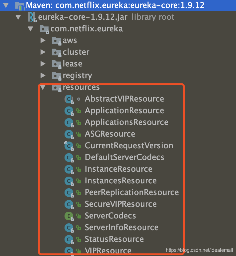Viewport: 236px width, 256px height.
Task: Expand the lease package
Action: click(x=43, y=64)
